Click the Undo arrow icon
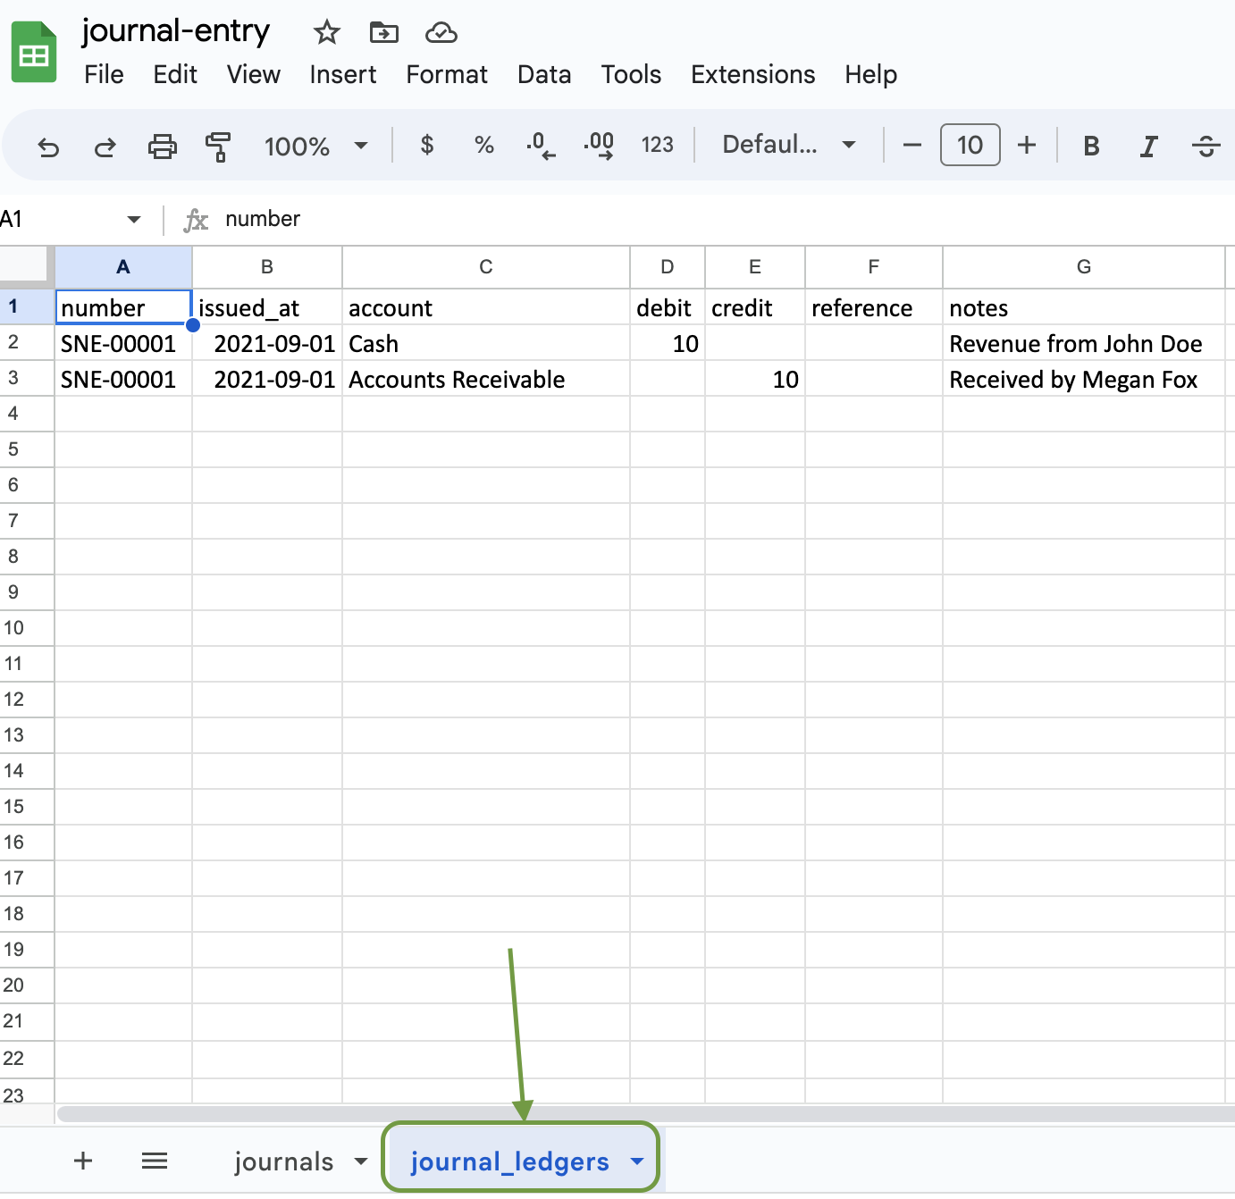 [48, 146]
